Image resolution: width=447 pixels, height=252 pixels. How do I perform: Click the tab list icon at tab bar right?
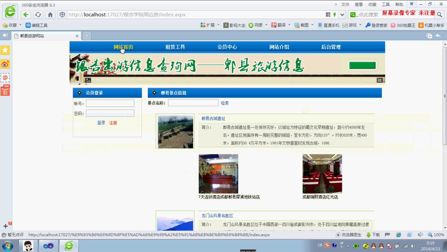(x=429, y=36)
